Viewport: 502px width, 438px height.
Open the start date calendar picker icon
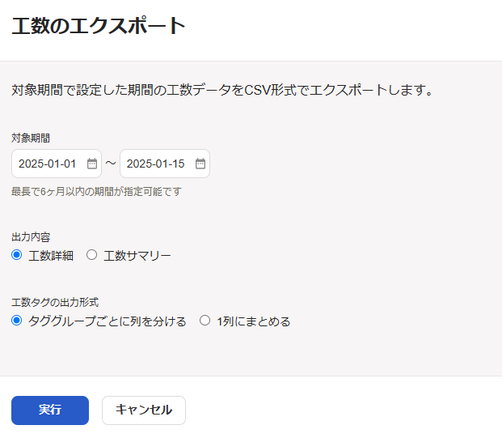[x=91, y=164]
